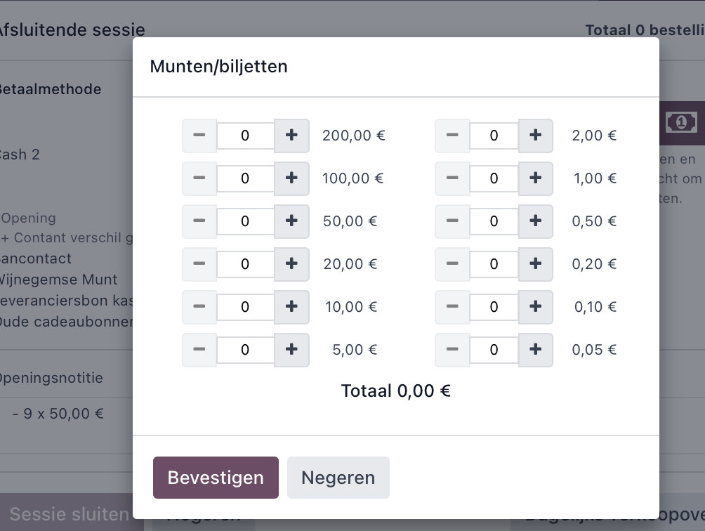The height and width of the screenshot is (531, 705).
Task: Click the 200,00 € quantity input field
Action: (x=246, y=136)
